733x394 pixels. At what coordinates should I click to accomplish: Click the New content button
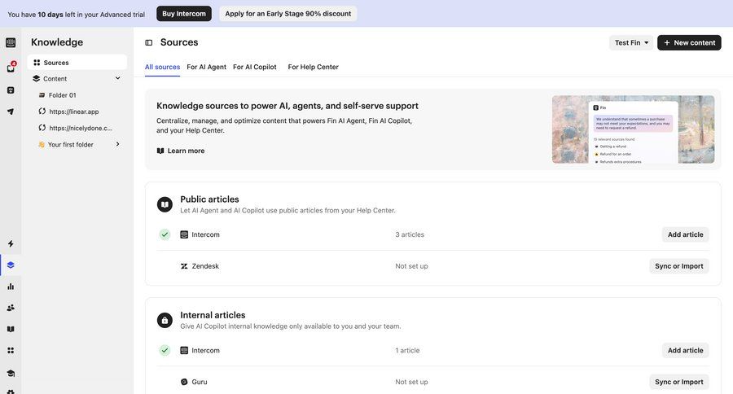pyautogui.click(x=689, y=42)
